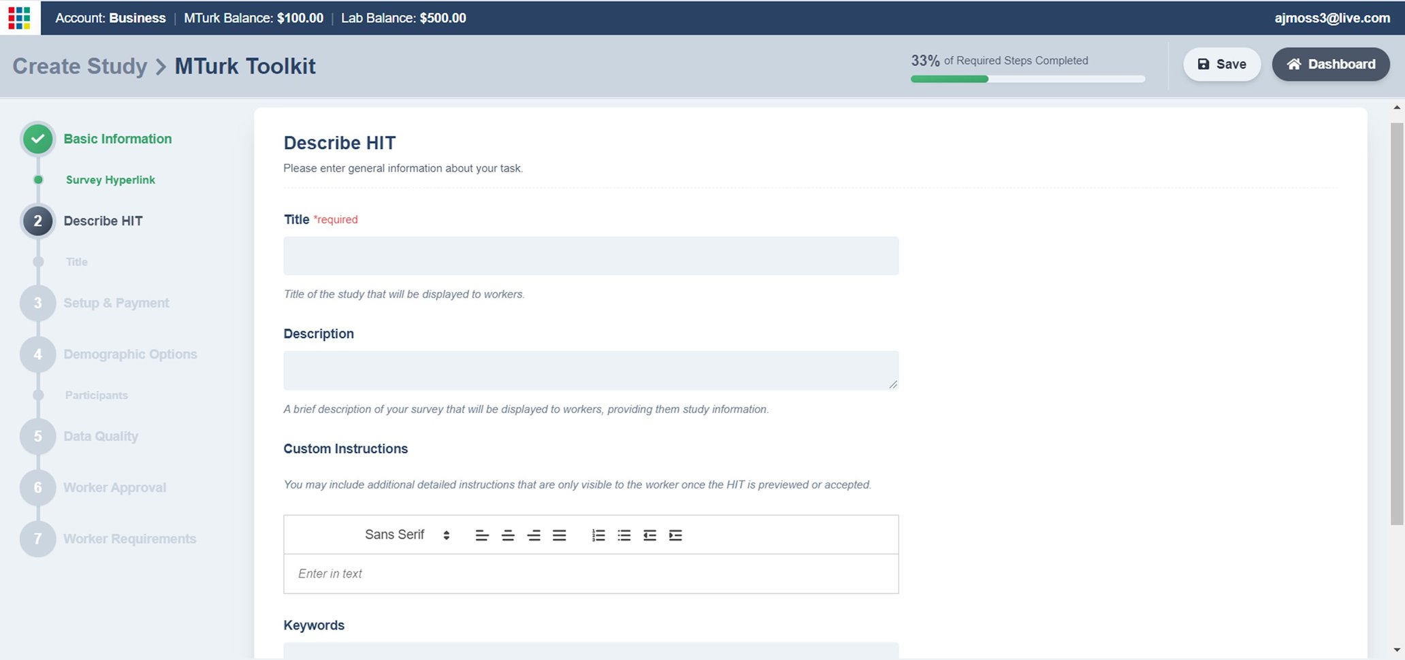Focus the Title input field
This screenshot has height=660, width=1405.
(591, 256)
